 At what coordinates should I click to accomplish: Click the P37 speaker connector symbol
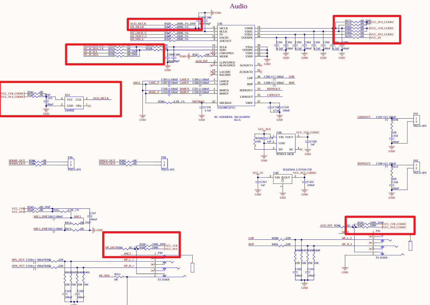416,120
